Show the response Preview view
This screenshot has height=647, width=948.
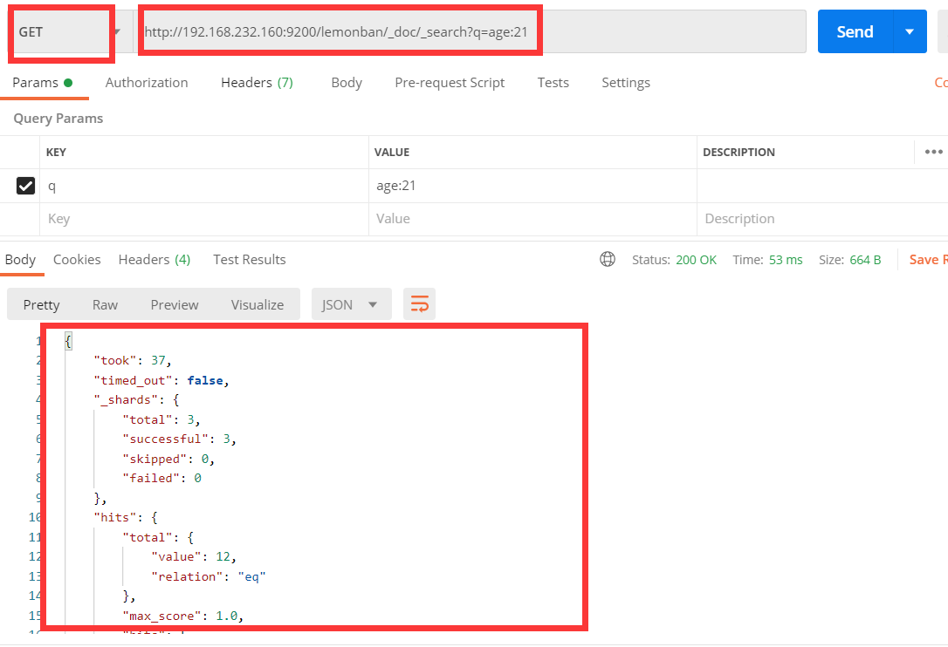[x=175, y=304]
